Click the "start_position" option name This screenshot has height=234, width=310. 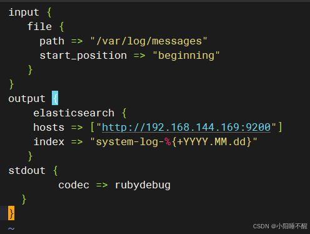click(83, 56)
